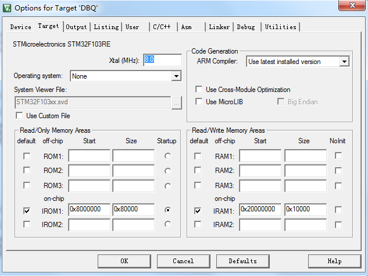Viewport: 368px width, 276px height.
Task: Check the RAM3 default checkbox
Action: (198, 185)
